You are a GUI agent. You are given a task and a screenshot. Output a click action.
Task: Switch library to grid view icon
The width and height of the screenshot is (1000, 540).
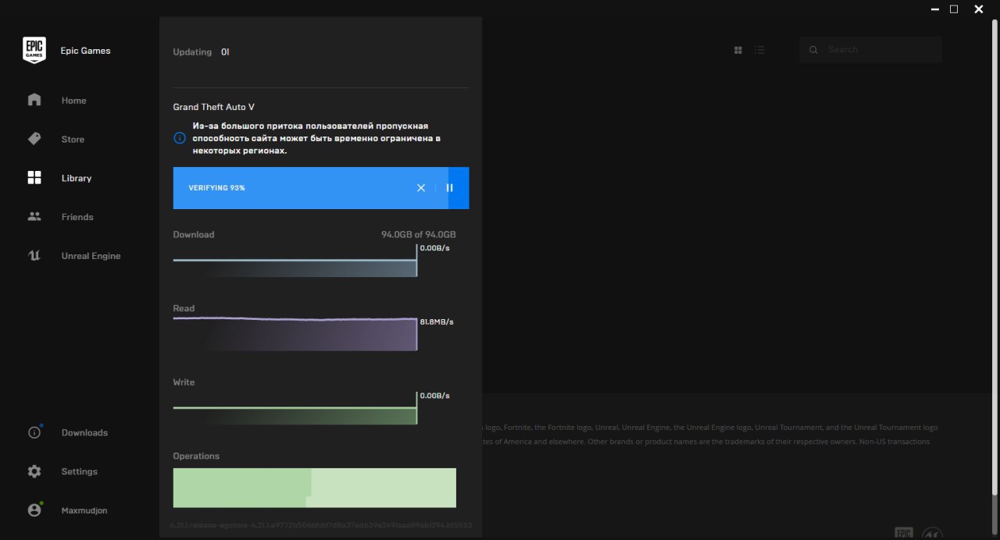coord(738,50)
